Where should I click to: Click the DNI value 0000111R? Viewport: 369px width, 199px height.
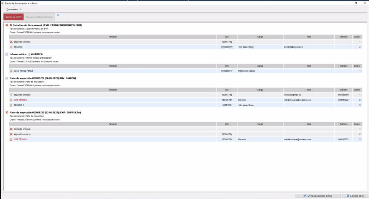pos(227,105)
